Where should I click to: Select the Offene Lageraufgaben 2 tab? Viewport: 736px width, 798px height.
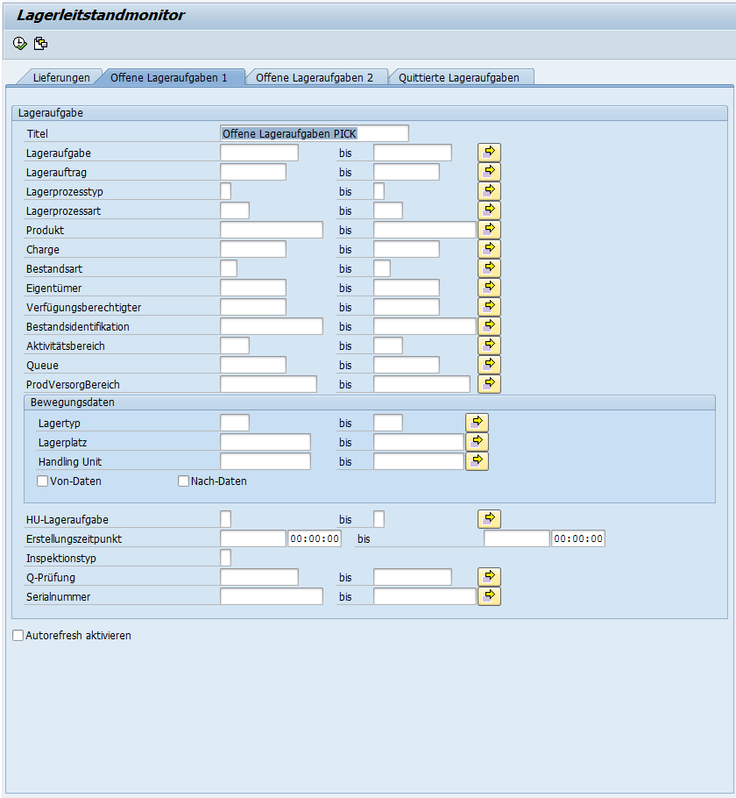pyautogui.click(x=314, y=78)
